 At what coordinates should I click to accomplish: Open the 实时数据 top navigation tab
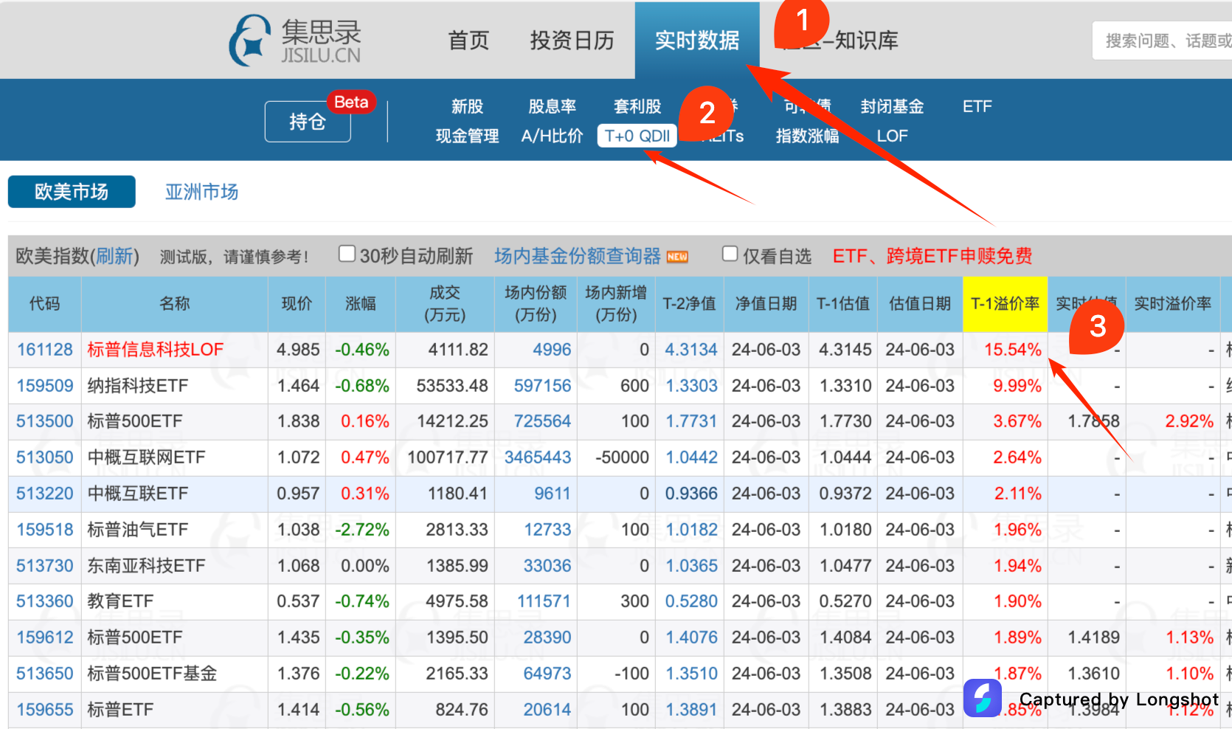tap(696, 41)
